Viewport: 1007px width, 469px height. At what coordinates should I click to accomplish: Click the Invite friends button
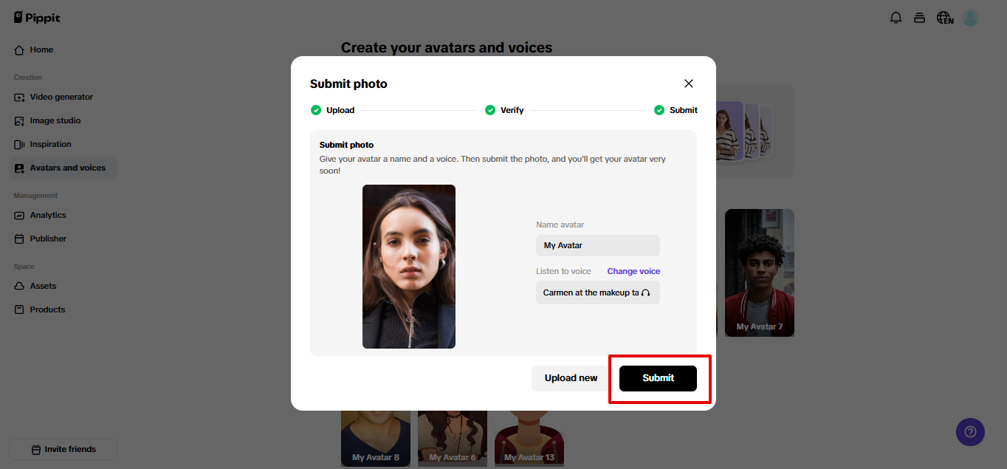(x=63, y=449)
